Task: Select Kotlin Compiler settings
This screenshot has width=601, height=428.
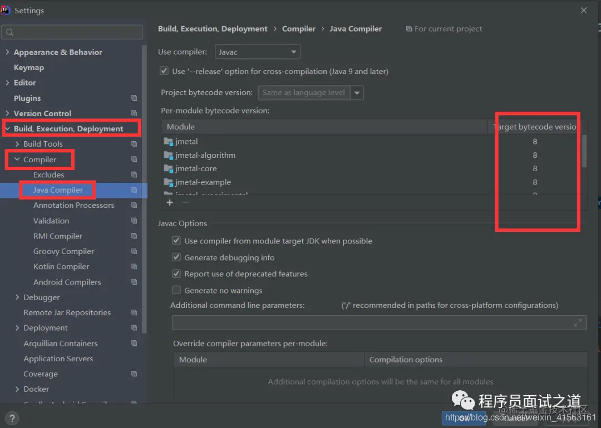Action: 61,266
